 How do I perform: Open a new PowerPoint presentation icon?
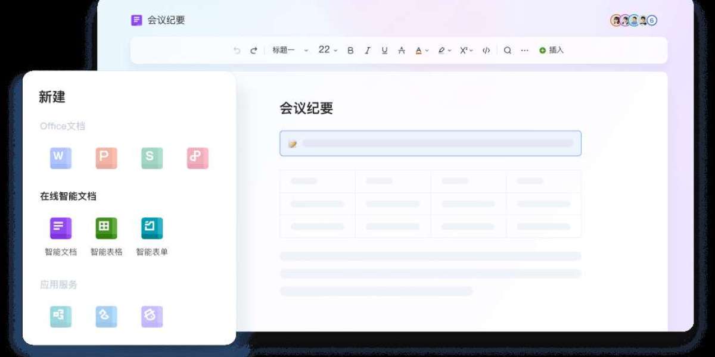(x=106, y=157)
